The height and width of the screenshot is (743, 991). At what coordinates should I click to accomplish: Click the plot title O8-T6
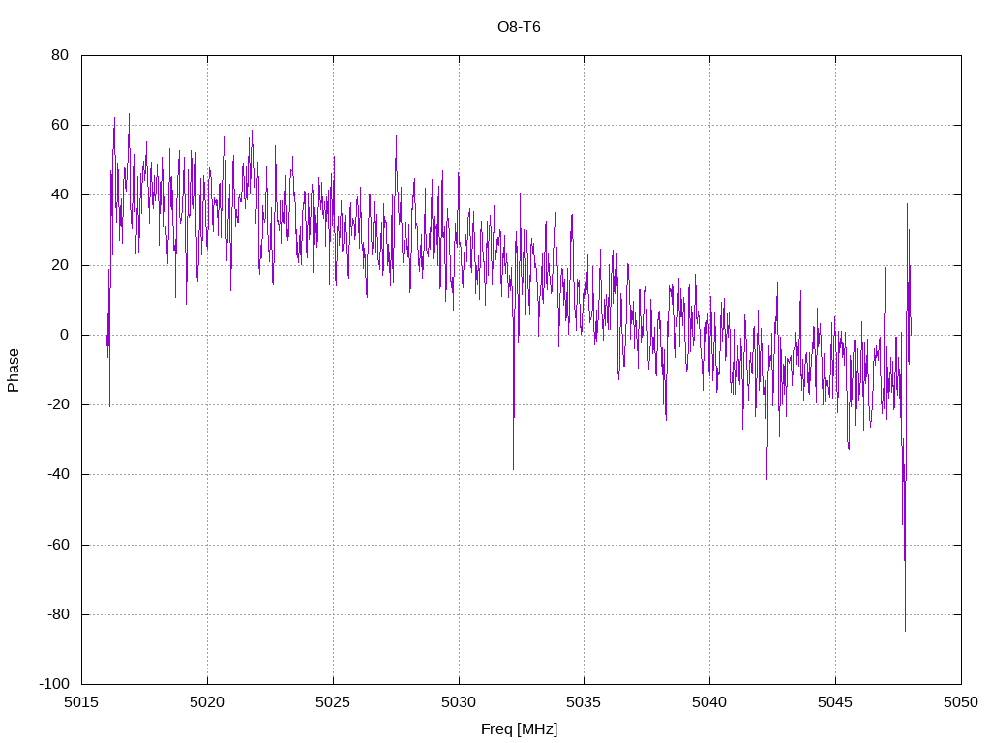pyautogui.click(x=519, y=27)
